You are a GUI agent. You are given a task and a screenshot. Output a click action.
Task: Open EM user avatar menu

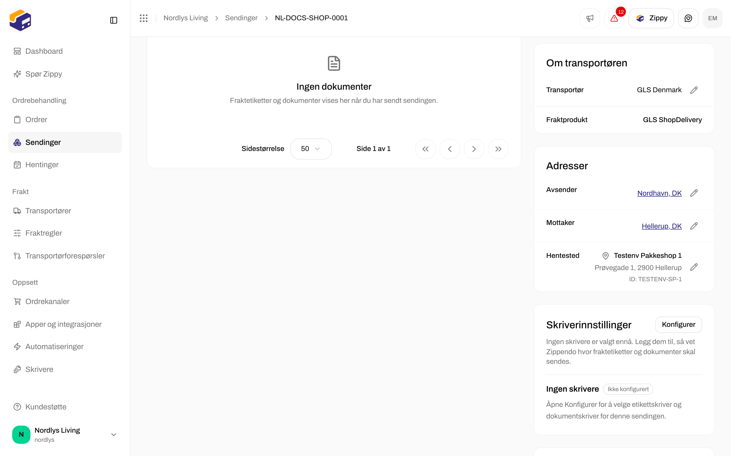712,18
